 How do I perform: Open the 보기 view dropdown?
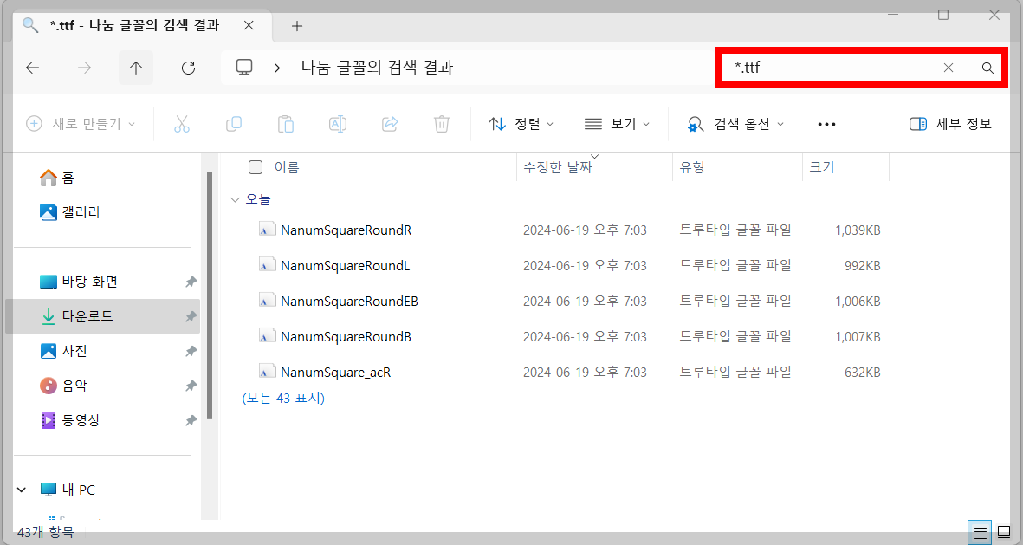tap(617, 123)
